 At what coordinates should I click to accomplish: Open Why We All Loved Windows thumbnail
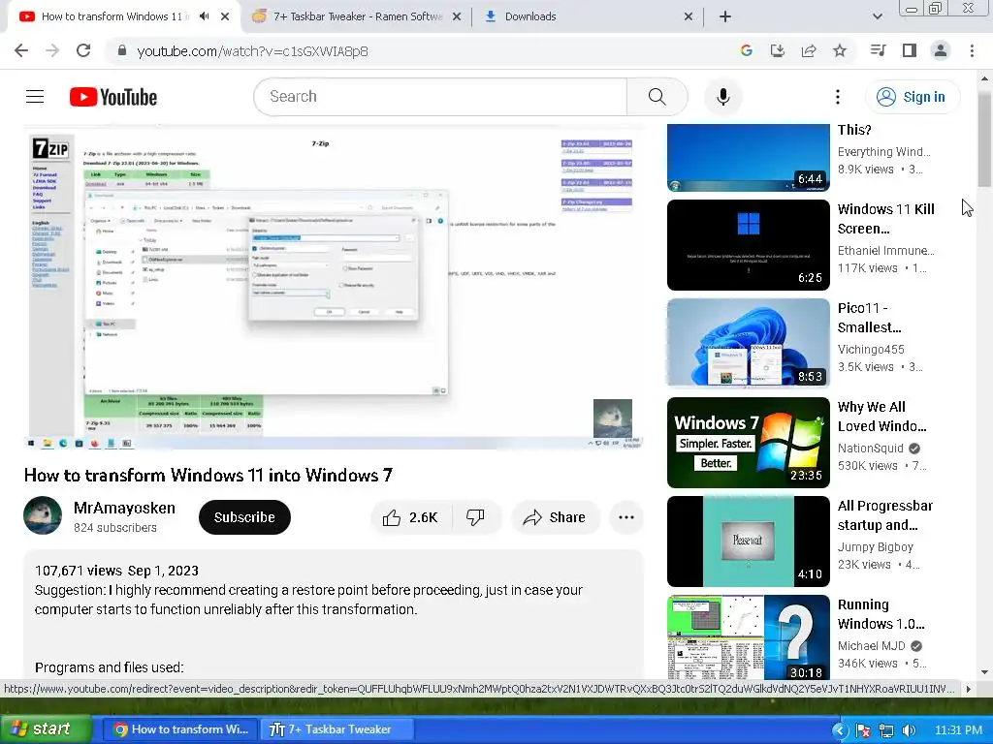click(748, 442)
